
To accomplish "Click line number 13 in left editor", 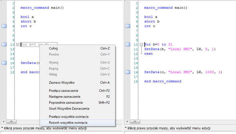I will coord(12,49).
